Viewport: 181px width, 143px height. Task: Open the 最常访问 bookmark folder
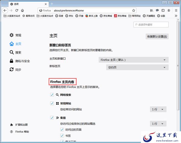pyautogui.click(x=28, y=16)
